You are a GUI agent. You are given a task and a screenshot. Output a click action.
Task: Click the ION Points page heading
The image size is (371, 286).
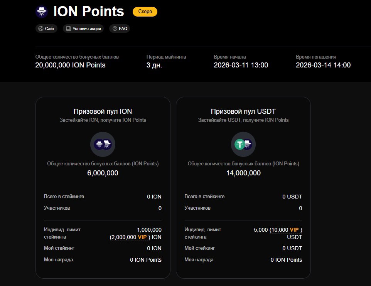point(89,11)
